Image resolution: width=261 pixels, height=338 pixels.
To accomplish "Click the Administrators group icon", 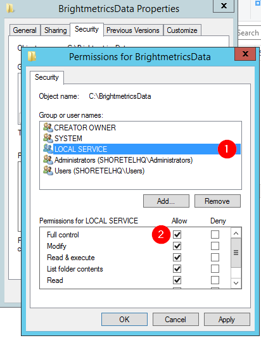I will click(48, 160).
